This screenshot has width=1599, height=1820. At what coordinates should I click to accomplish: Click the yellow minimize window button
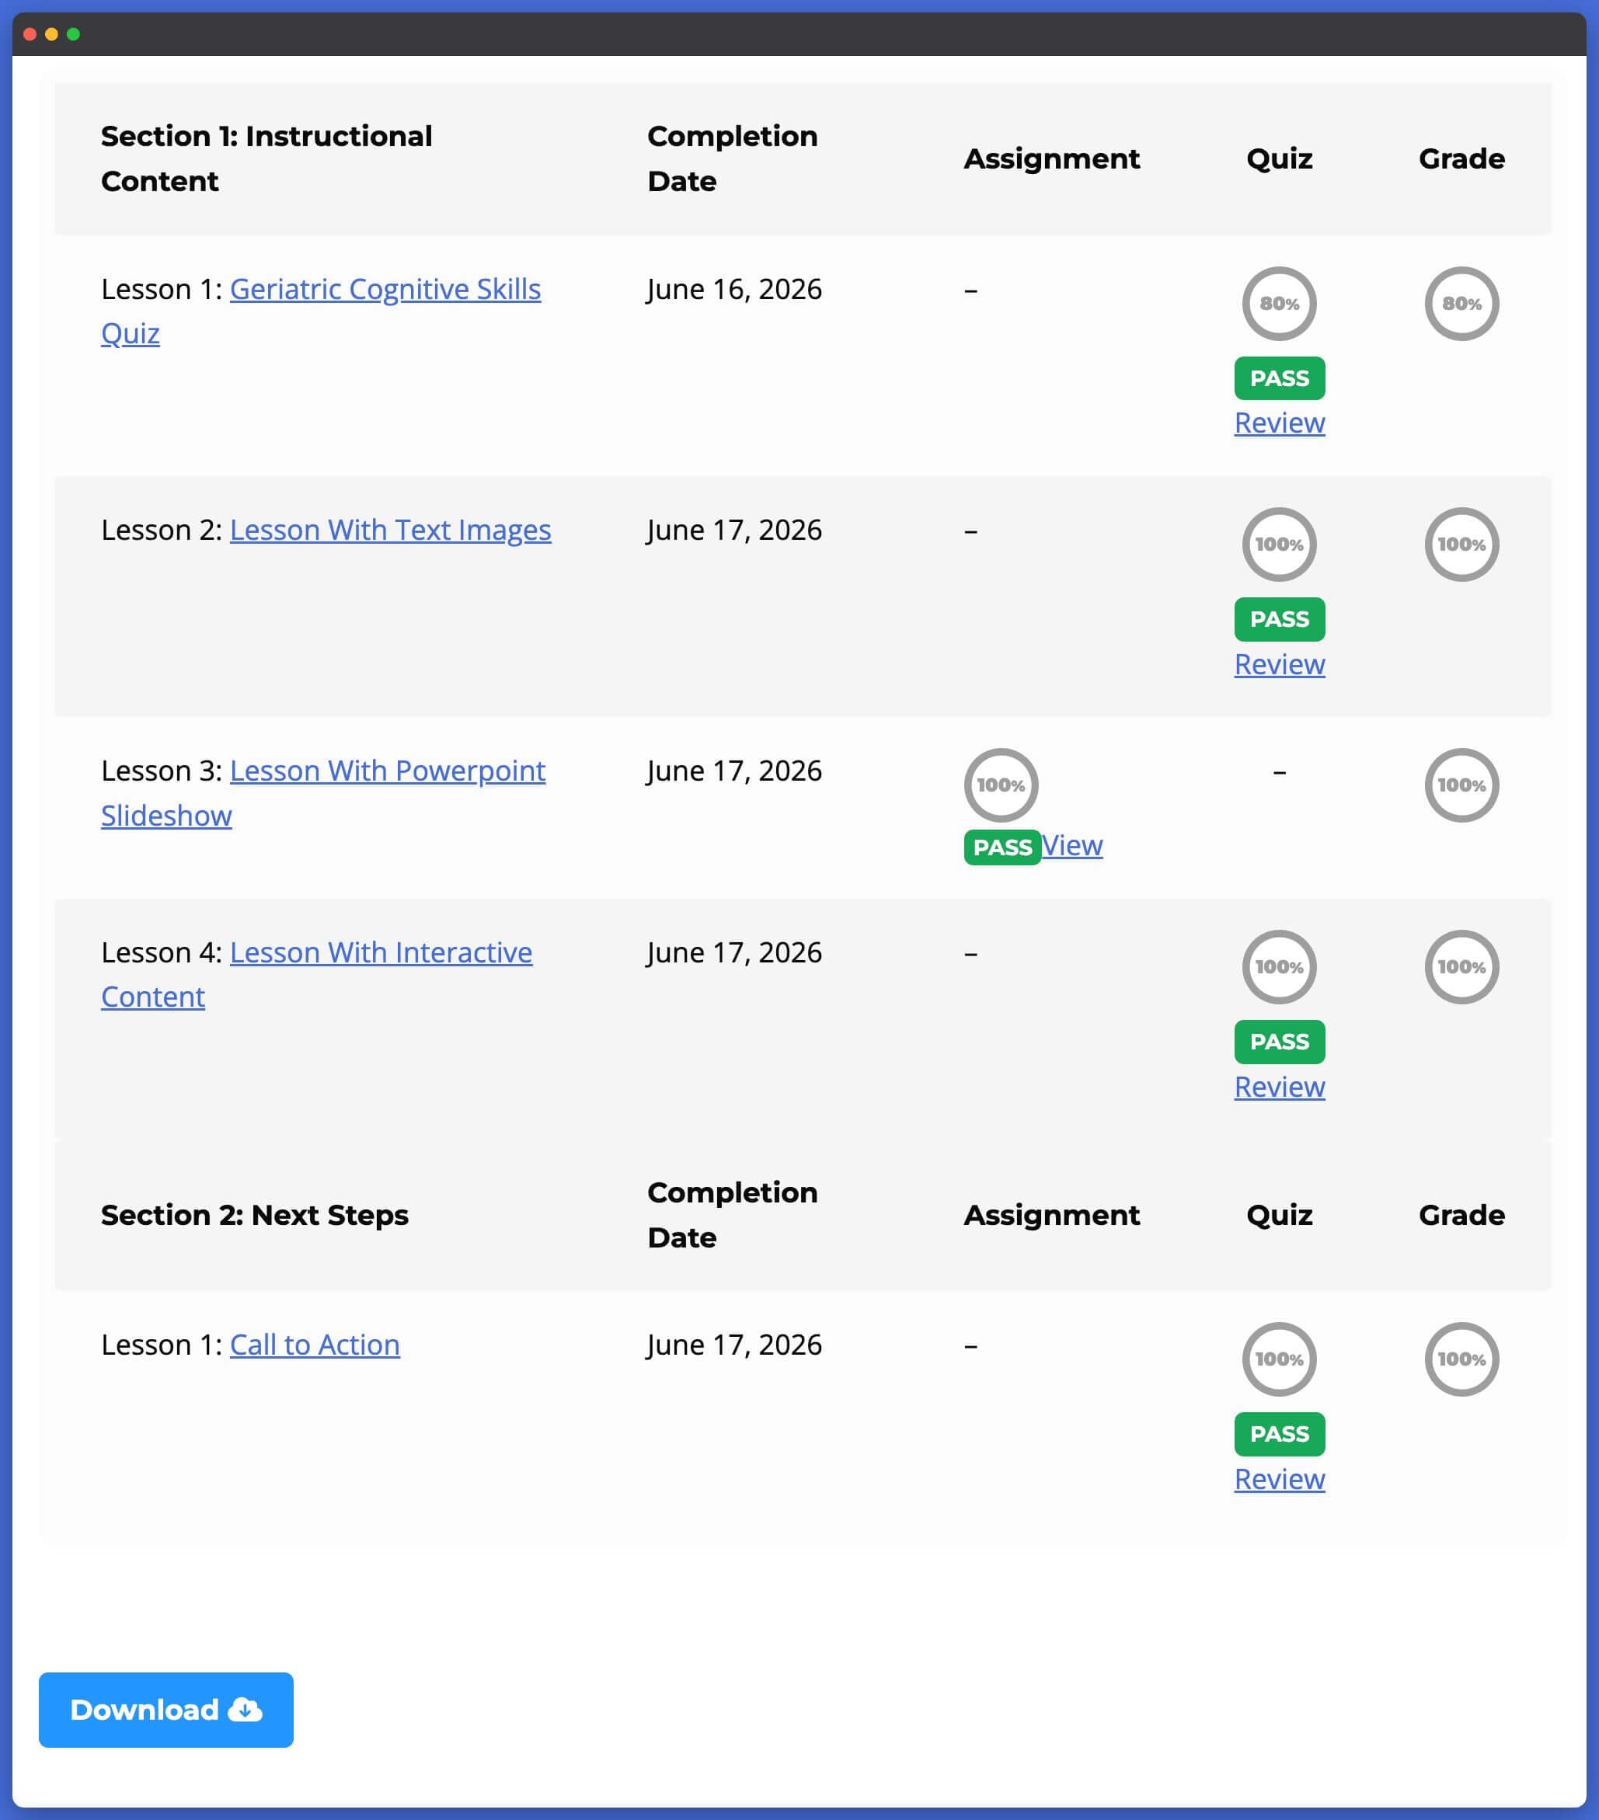click(x=51, y=34)
